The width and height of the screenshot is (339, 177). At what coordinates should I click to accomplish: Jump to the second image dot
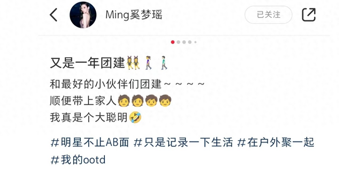coord(179,42)
